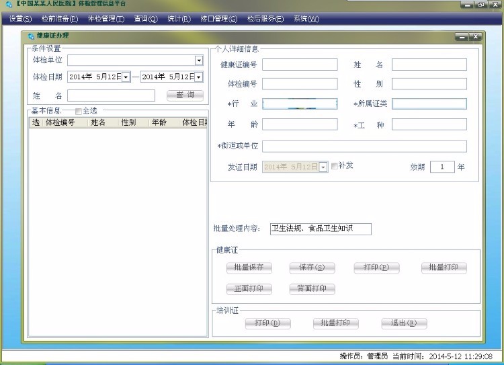Click the 健康证编号 input field
504x365 pixels.
(300, 65)
